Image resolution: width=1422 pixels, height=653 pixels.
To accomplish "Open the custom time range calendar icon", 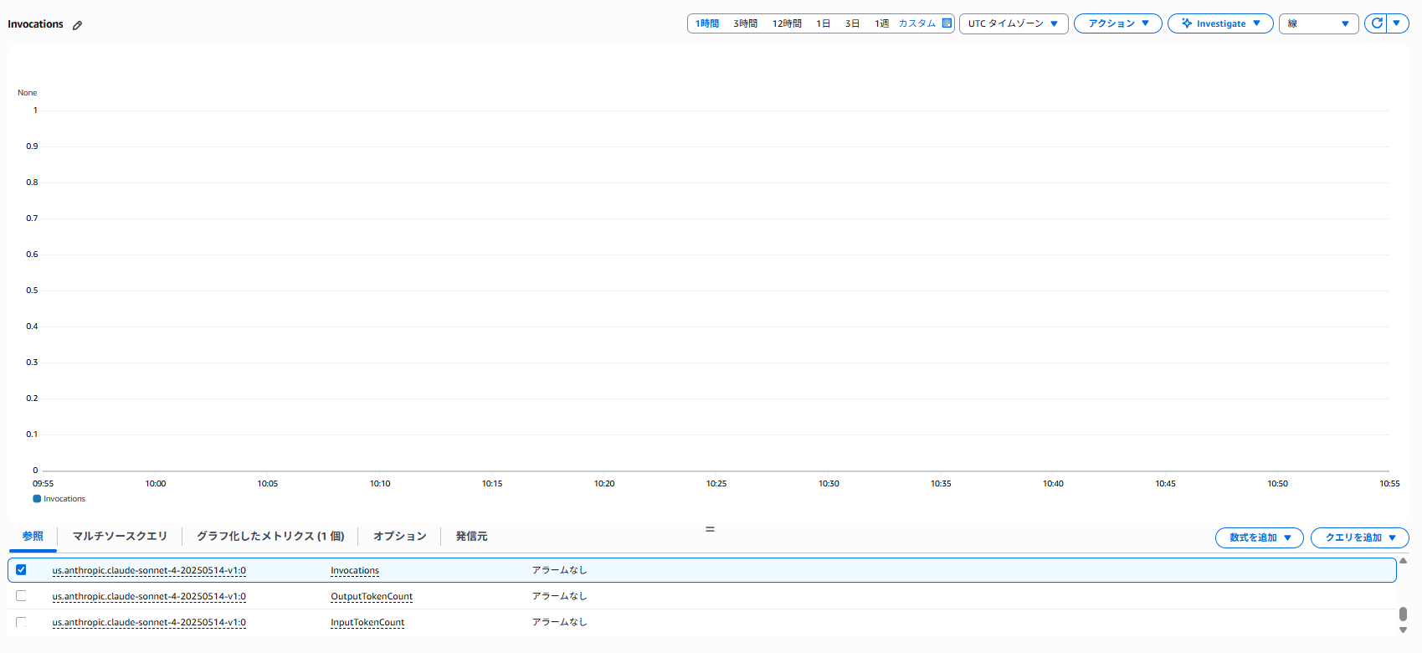I will click(x=947, y=23).
